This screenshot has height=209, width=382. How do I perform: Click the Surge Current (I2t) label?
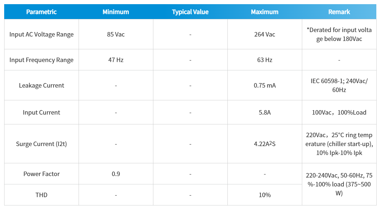click(41, 144)
